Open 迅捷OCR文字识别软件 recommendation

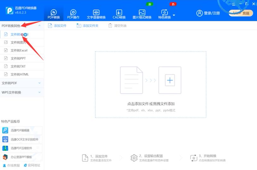(x=21, y=139)
